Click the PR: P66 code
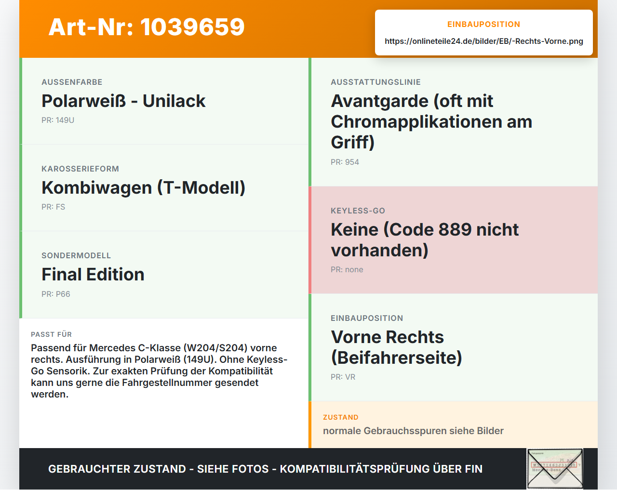Image resolution: width=617 pixels, height=490 pixels. [x=56, y=294]
